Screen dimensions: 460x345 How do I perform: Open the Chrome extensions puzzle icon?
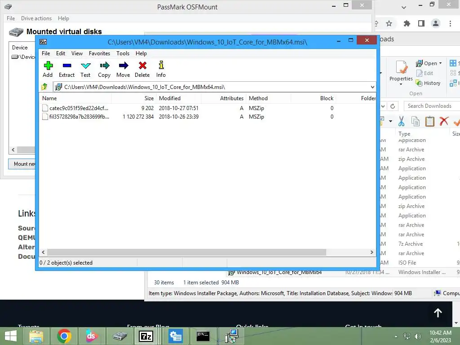click(407, 23)
